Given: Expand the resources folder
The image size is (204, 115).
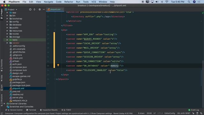Looking at the screenshot, I should tap(7, 31).
